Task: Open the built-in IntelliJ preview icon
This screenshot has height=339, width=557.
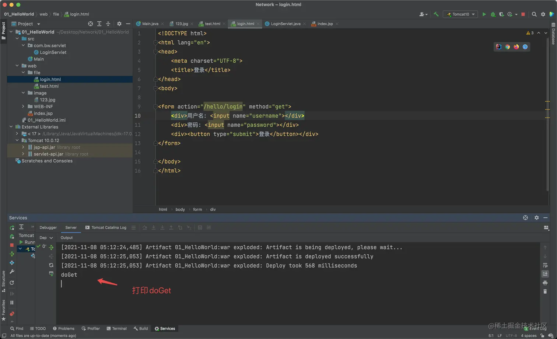Action: coord(499,47)
